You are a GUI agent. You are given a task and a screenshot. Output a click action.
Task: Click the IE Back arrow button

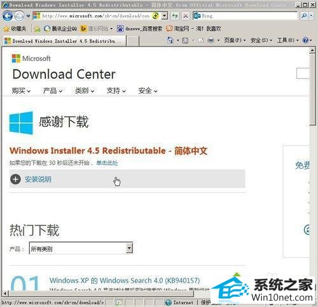click(x=8, y=16)
